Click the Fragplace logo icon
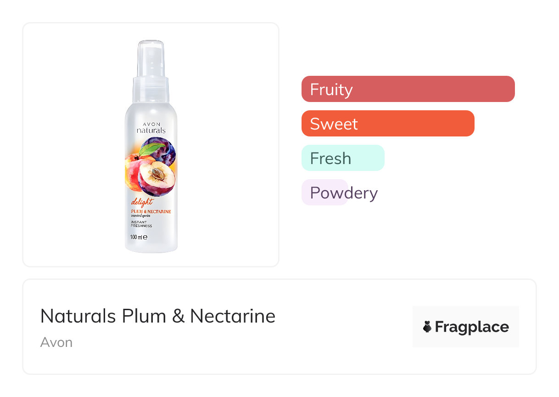Viewport: 559px width, 397px height. (x=427, y=327)
